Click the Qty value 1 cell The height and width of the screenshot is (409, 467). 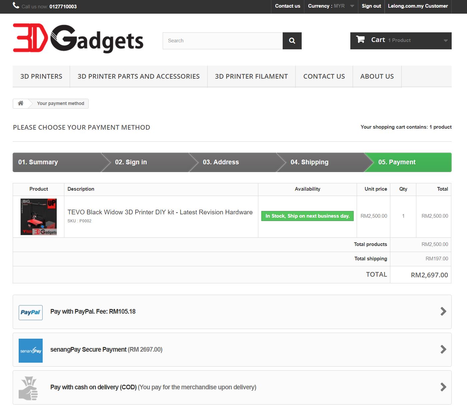(403, 216)
